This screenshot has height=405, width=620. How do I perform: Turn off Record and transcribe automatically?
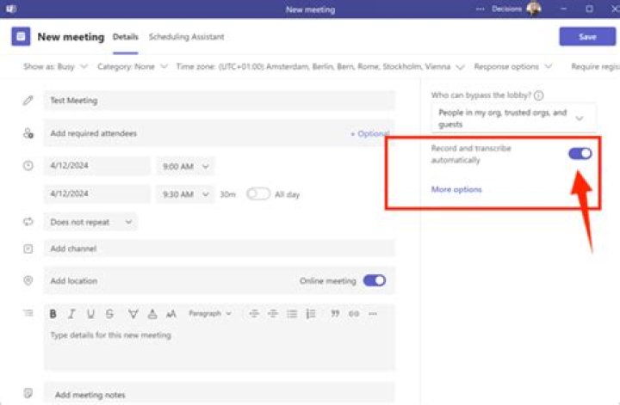point(580,154)
